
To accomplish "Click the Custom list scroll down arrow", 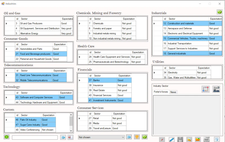I will [x=71, y=131].
